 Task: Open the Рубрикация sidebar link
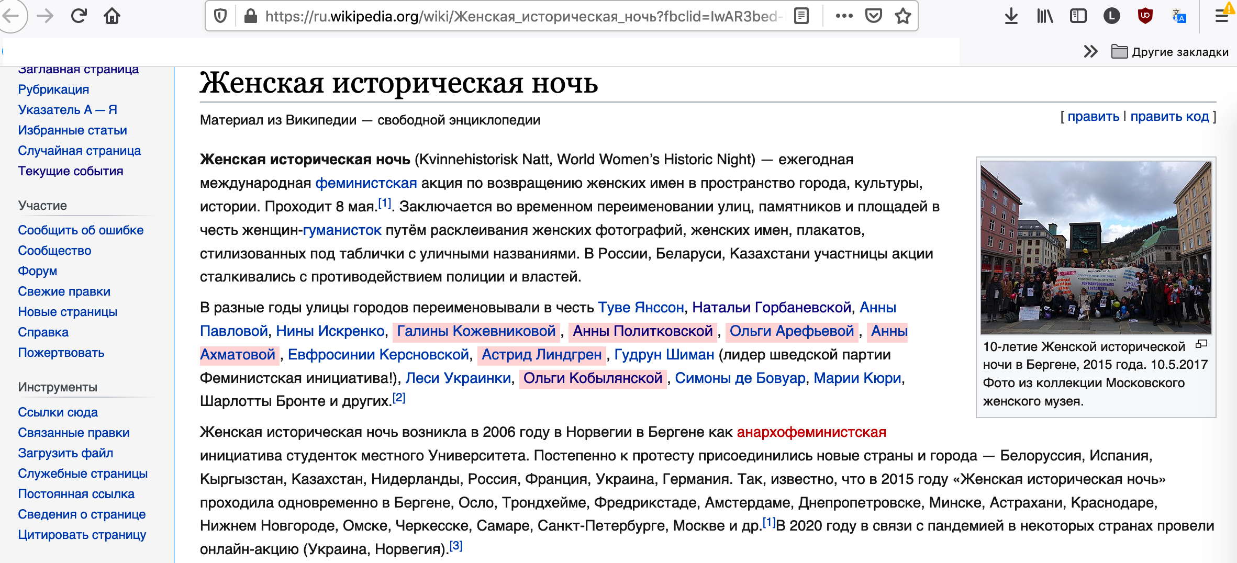point(53,89)
